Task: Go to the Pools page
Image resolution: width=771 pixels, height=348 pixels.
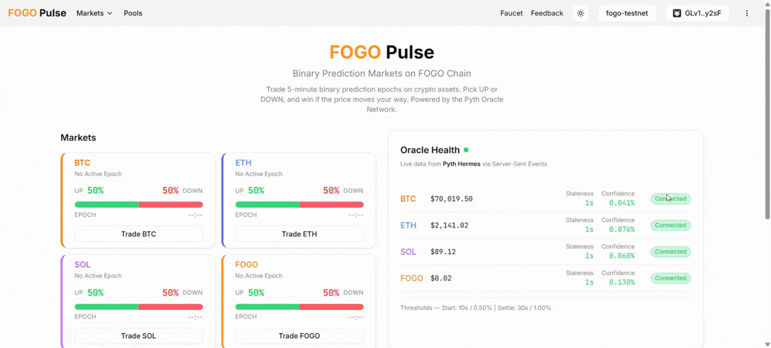Action: [x=133, y=13]
